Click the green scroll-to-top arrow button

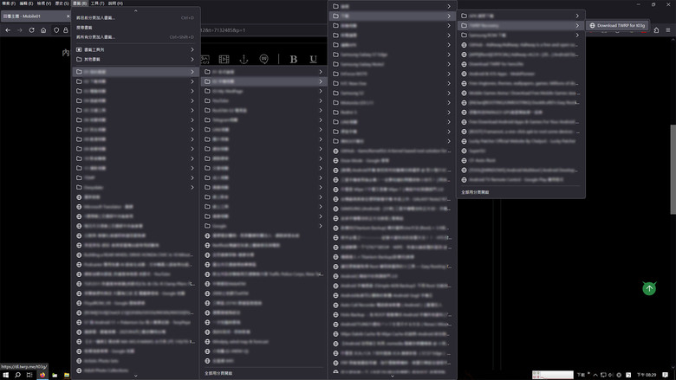pyautogui.click(x=649, y=288)
